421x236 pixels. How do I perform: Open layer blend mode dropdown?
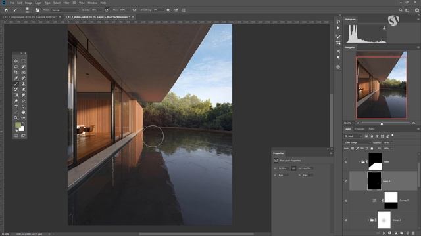tap(357, 142)
